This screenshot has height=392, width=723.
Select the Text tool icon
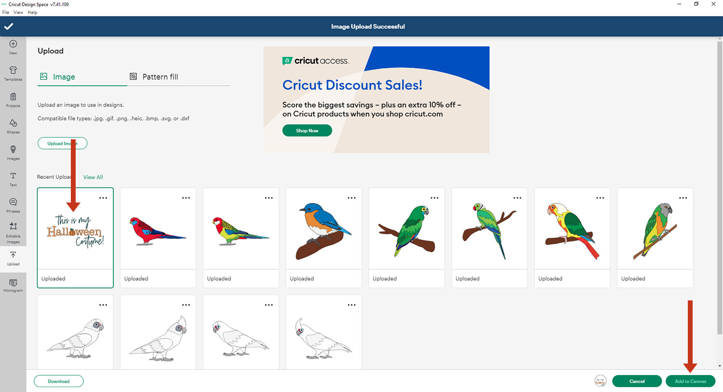(13, 176)
